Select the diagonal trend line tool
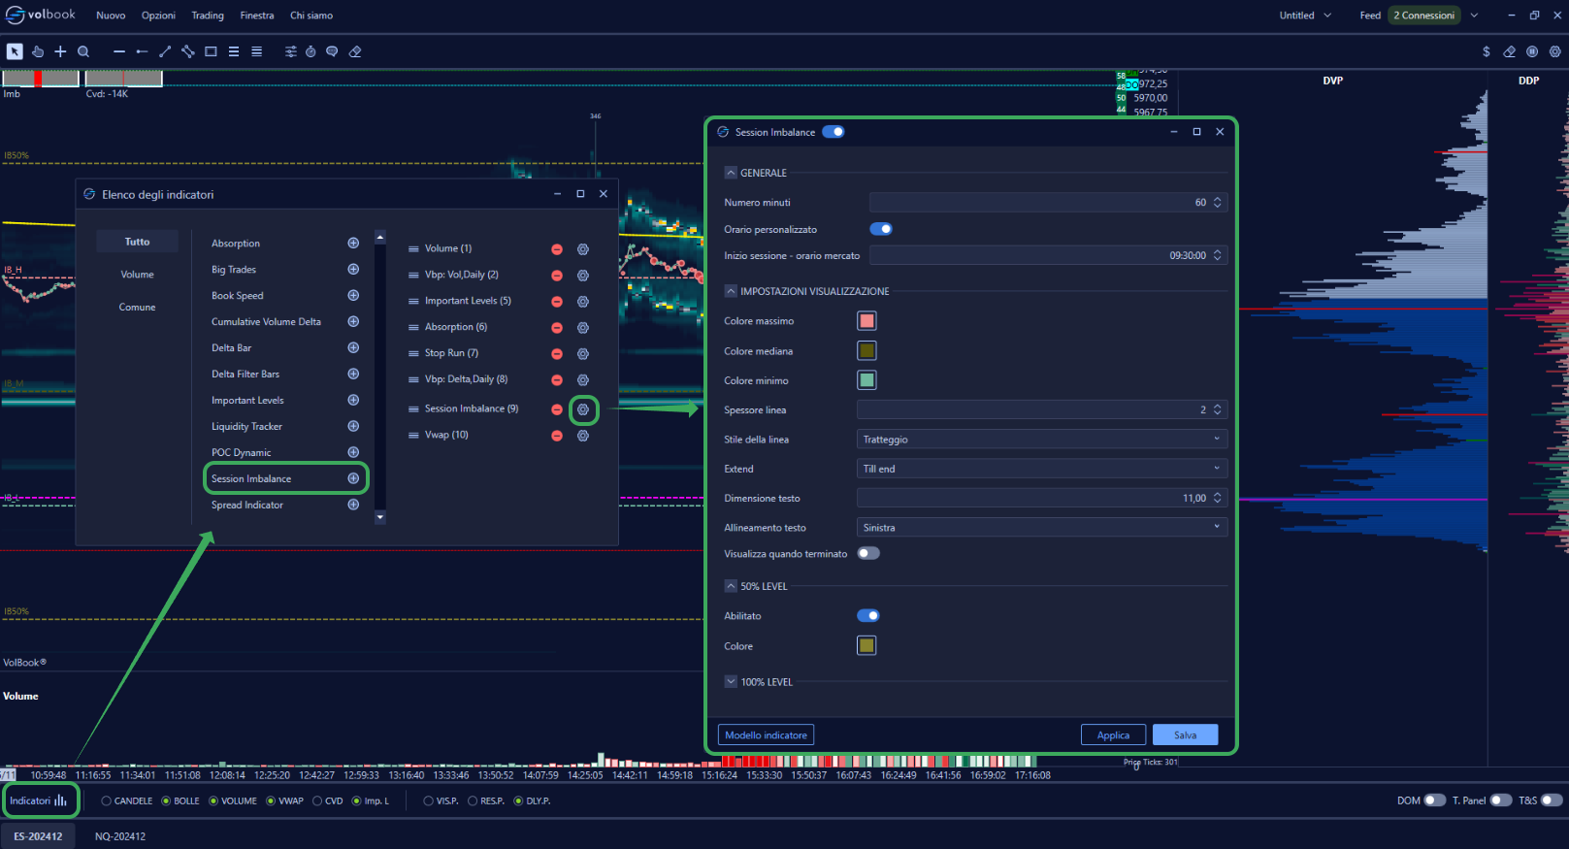Viewport: 1569px width, 849px height. pos(165,51)
